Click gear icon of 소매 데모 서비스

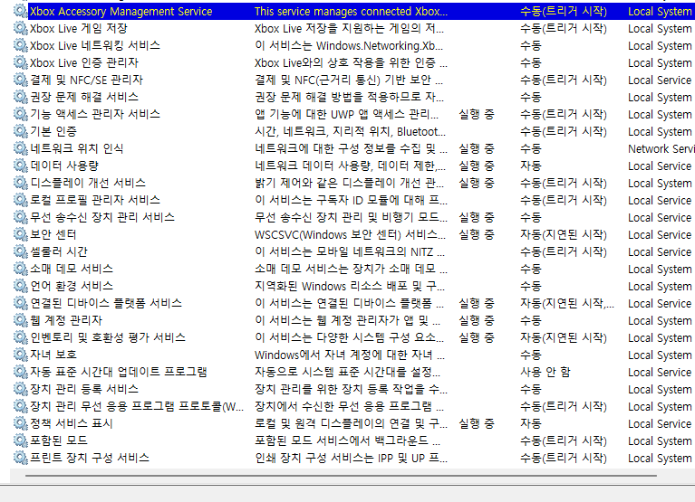click(21, 269)
